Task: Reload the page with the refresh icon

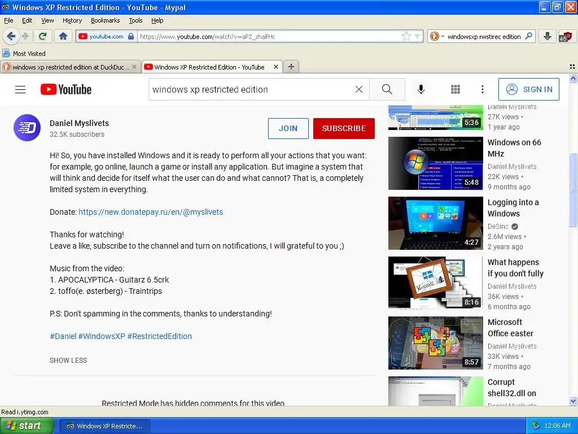Action: [x=43, y=36]
